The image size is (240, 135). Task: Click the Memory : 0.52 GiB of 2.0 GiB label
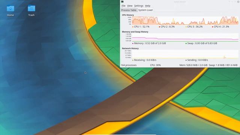tap(149, 43)
